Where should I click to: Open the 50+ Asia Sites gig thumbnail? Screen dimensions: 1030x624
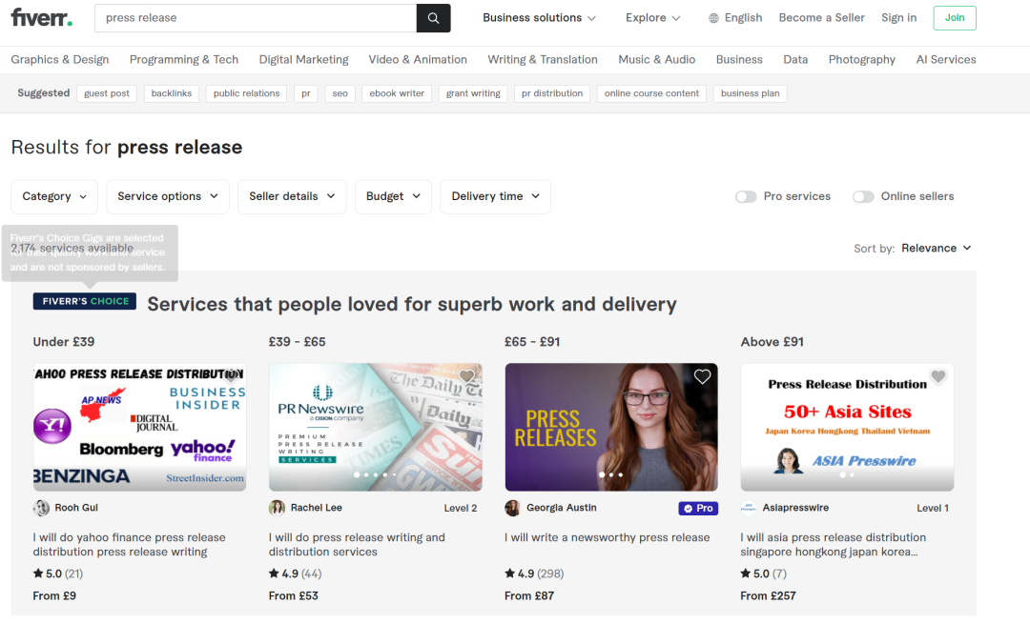click(847, 427)
